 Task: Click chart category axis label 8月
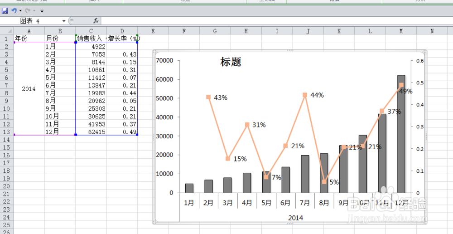(324, 203)
